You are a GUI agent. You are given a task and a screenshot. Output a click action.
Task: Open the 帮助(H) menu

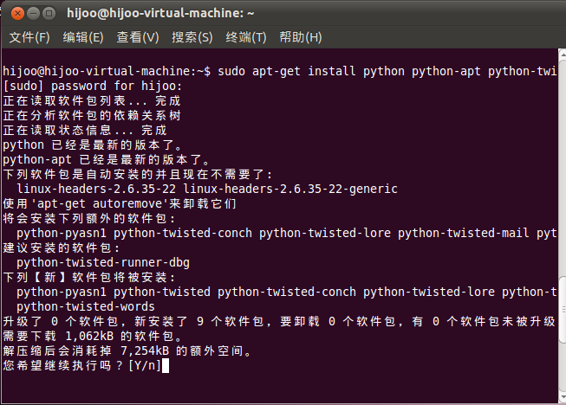click(301, 37)
